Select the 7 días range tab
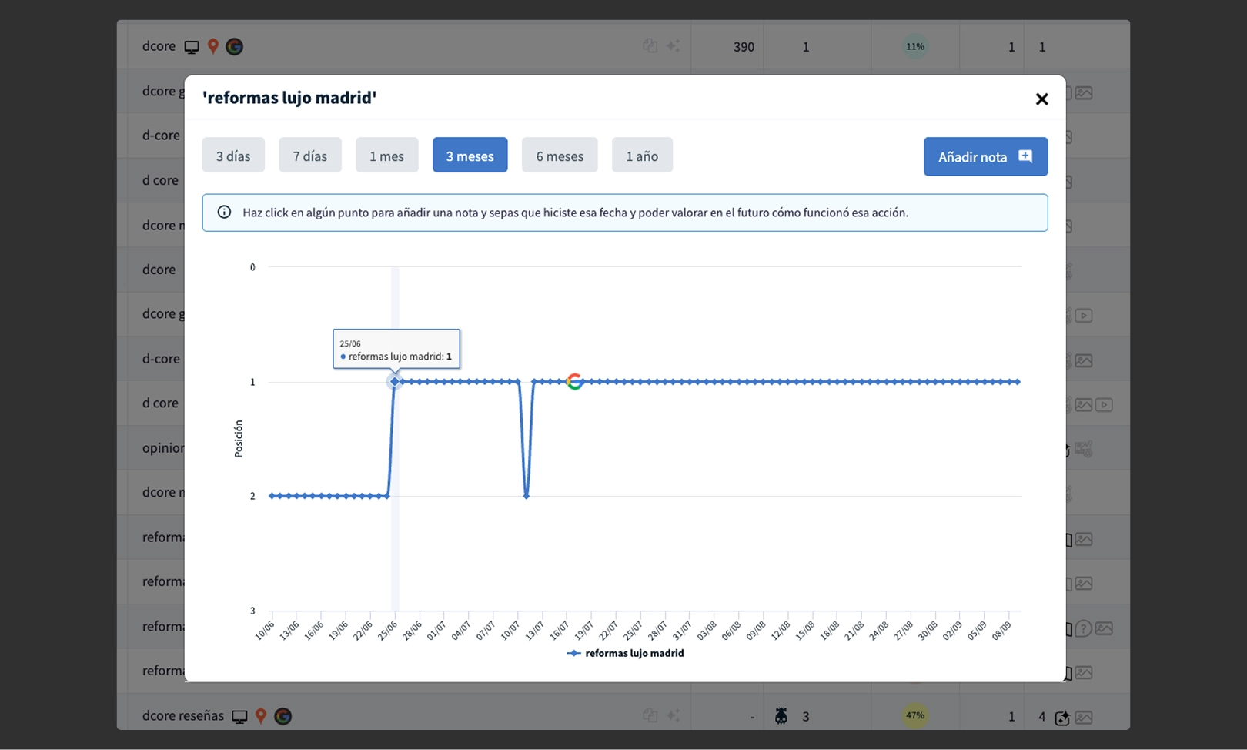The width and height of the screenshot is (1247, 750). click(310, 156)
